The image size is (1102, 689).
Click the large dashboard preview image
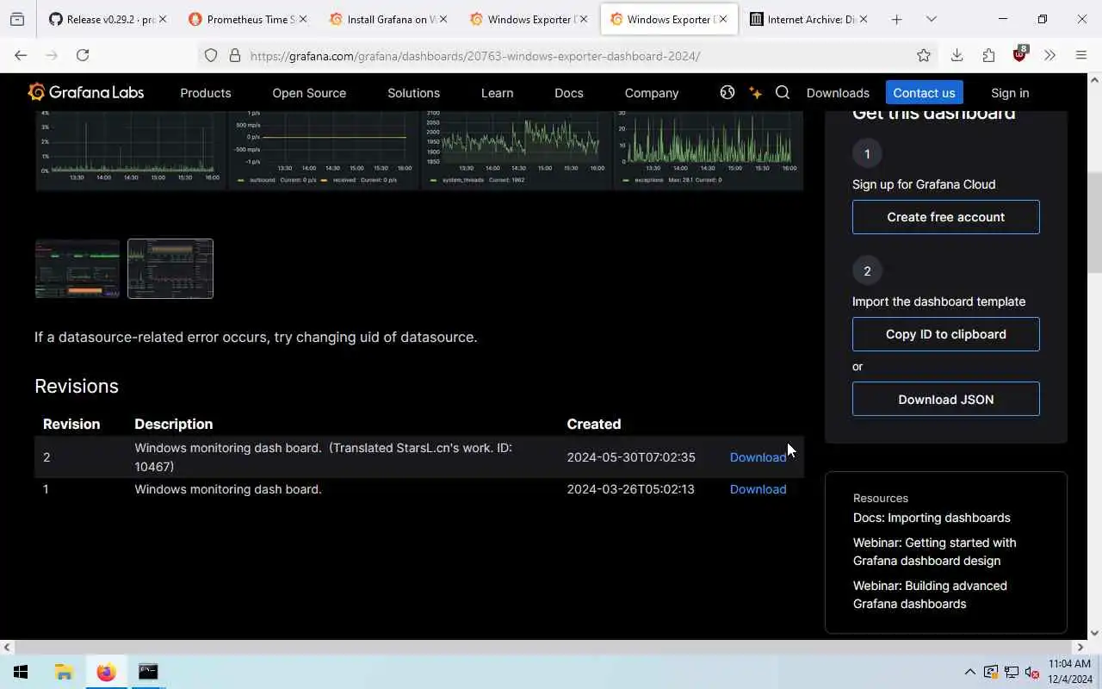click(x=419, y=150)
